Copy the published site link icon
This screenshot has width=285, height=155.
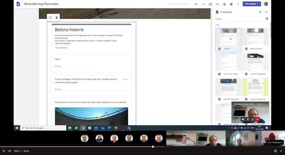pyautogui.click(x=217, y=4)
